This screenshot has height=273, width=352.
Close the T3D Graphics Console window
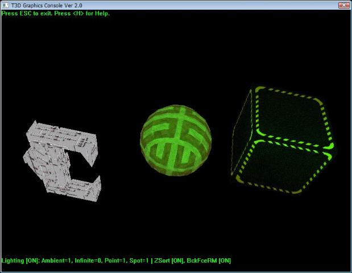343,5
